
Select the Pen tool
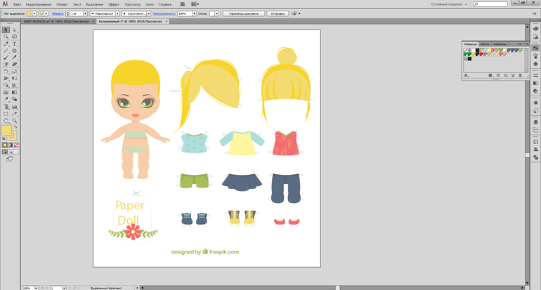[x=6, y=44]
